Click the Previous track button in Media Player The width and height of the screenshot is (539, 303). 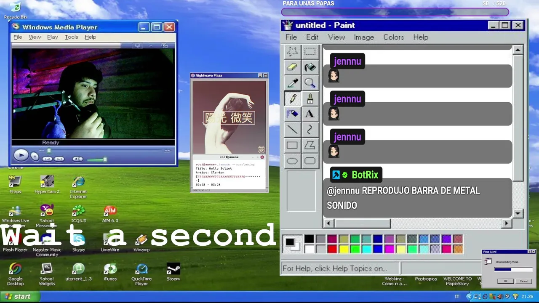[x=47, y=159]
